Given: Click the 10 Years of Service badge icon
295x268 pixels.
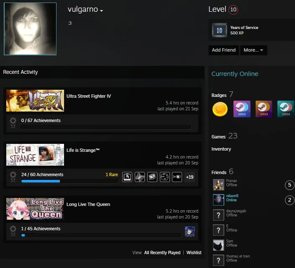Looking at the screenshot, I should click(x=219, y=30).
